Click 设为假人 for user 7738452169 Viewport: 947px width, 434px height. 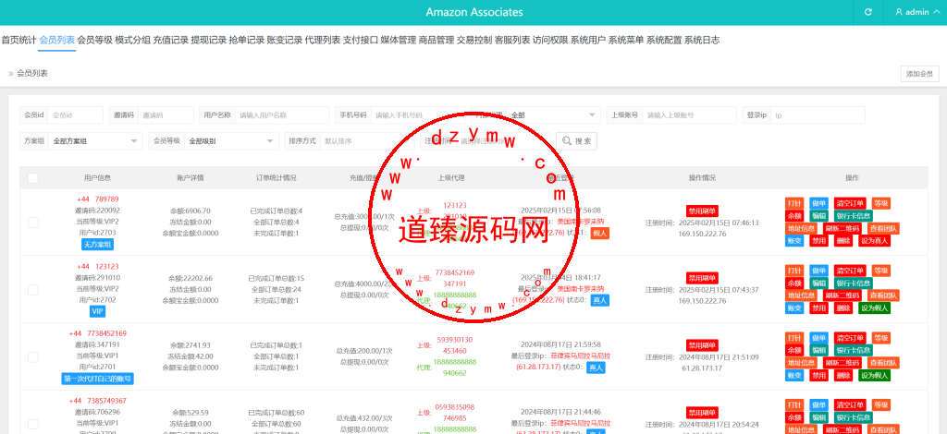point(875,376)
